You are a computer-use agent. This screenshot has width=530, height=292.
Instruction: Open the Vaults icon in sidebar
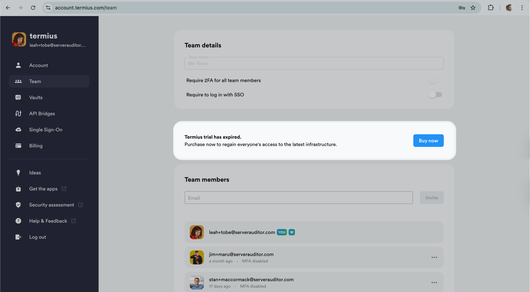pyautogui.click(x=18, y=98)
